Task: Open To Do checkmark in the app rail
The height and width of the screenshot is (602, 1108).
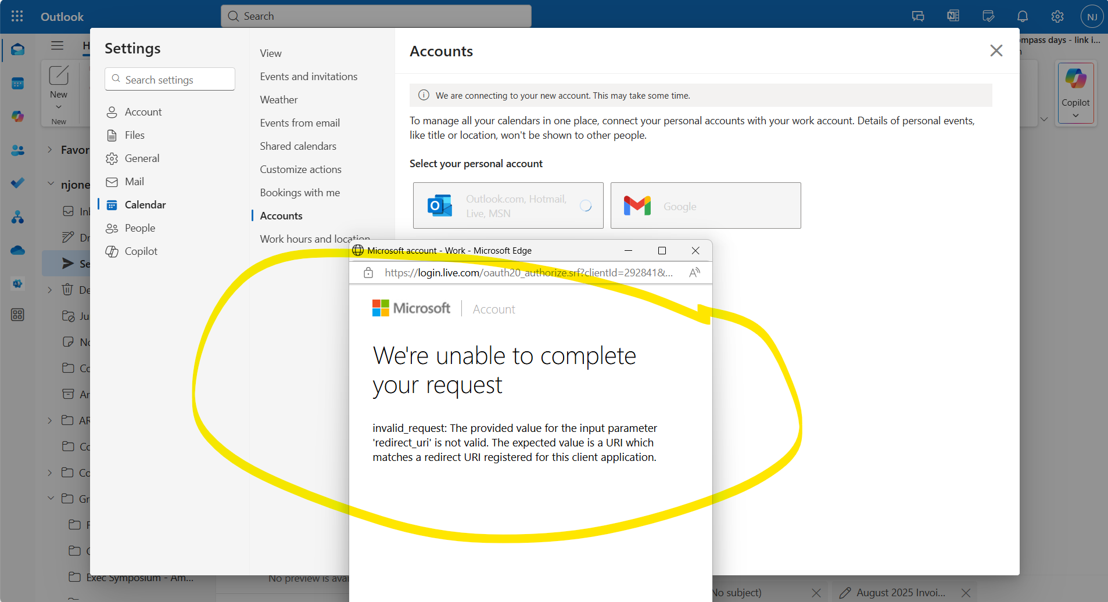Action: coord(17,183)
